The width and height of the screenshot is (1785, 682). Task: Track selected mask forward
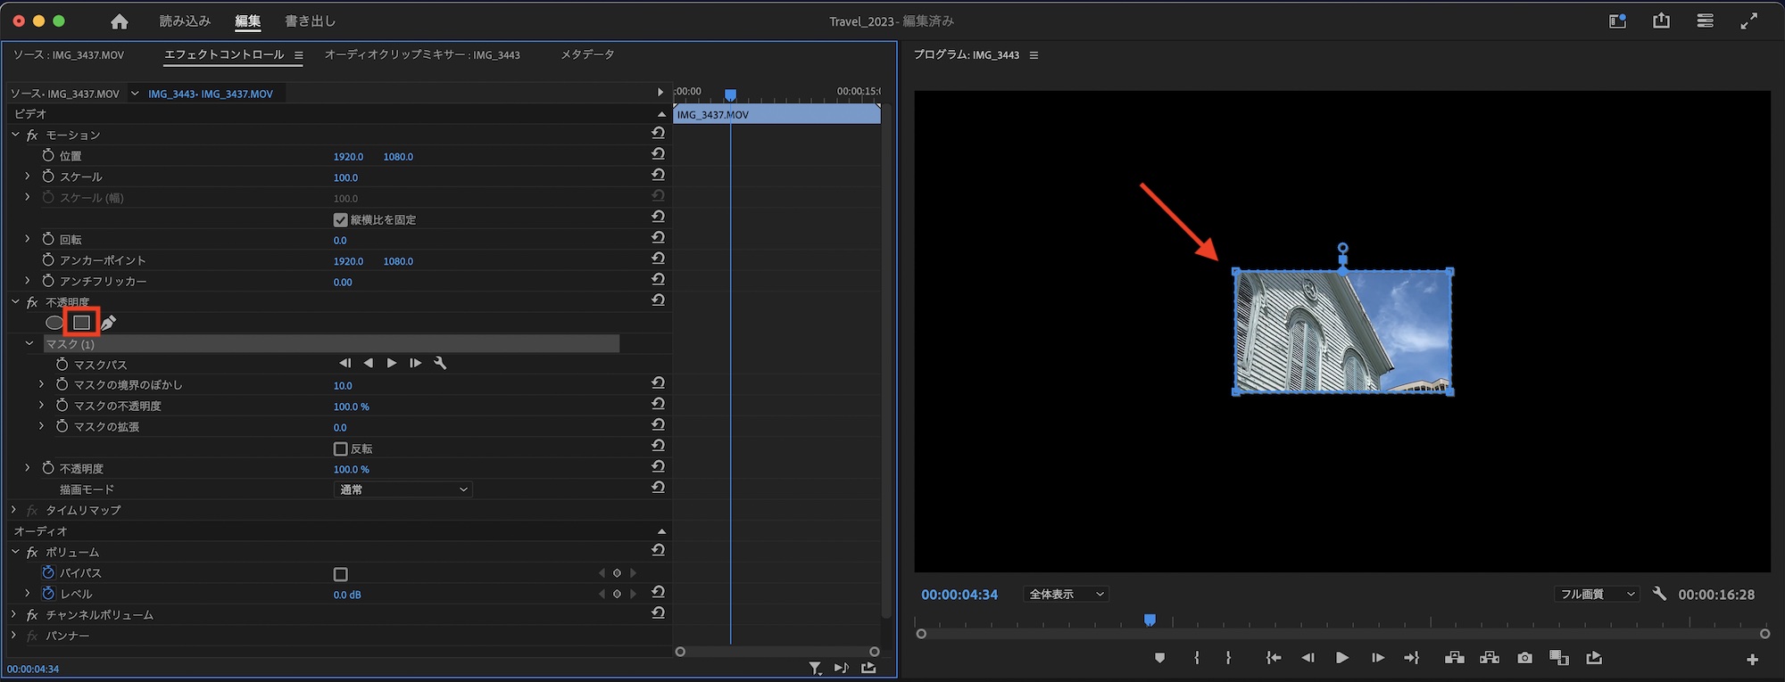[x=392, y=363]
